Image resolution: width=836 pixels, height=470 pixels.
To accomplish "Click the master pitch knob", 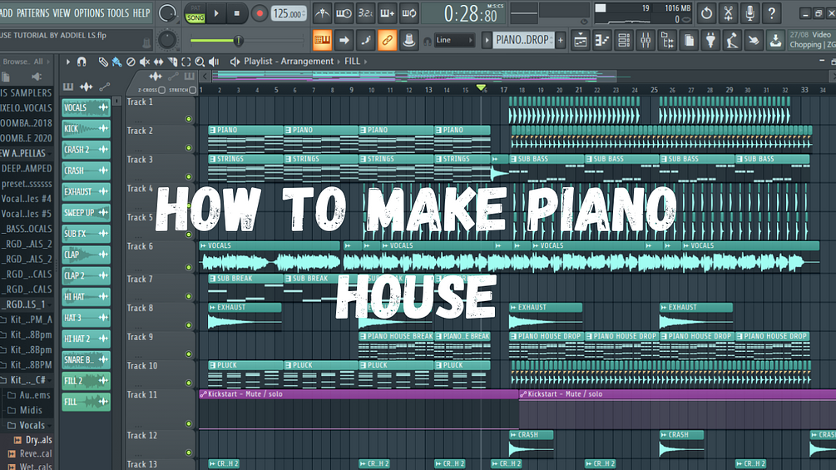I will (x=167, y=40).
